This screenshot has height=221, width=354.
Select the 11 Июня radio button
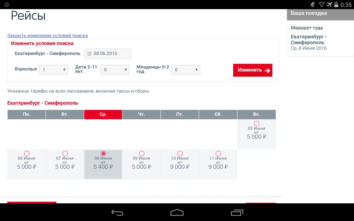coord(218,153)
